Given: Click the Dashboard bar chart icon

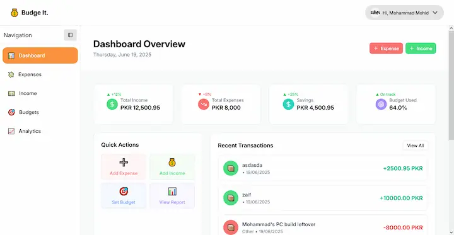Looking at the screenshot, I should point(11,55).
